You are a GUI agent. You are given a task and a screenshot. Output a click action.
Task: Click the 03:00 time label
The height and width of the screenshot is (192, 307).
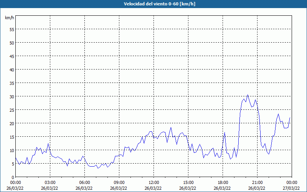click(x=50, y=183)
